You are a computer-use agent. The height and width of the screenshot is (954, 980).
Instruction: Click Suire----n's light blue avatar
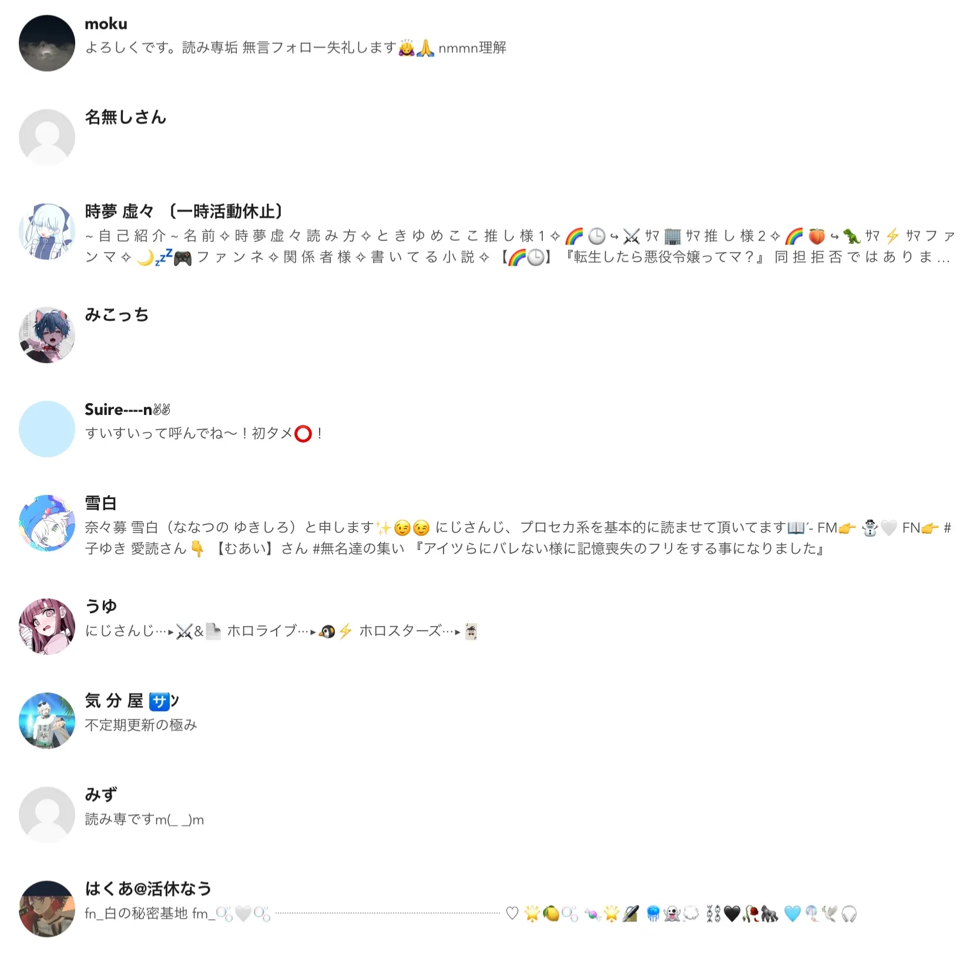coord(47,429)
